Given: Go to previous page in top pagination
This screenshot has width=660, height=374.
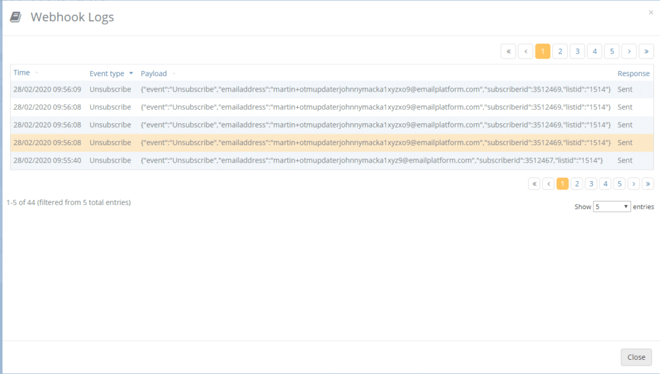Looking at the screenshot, I should 526,52.
